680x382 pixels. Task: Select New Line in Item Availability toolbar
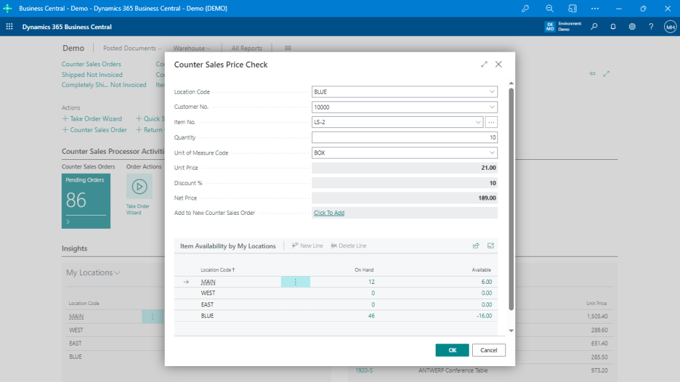coord(307,245)
